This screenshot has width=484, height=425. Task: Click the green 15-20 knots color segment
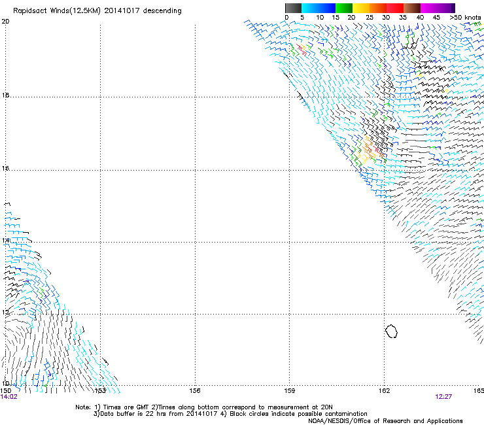click(344, 8)
